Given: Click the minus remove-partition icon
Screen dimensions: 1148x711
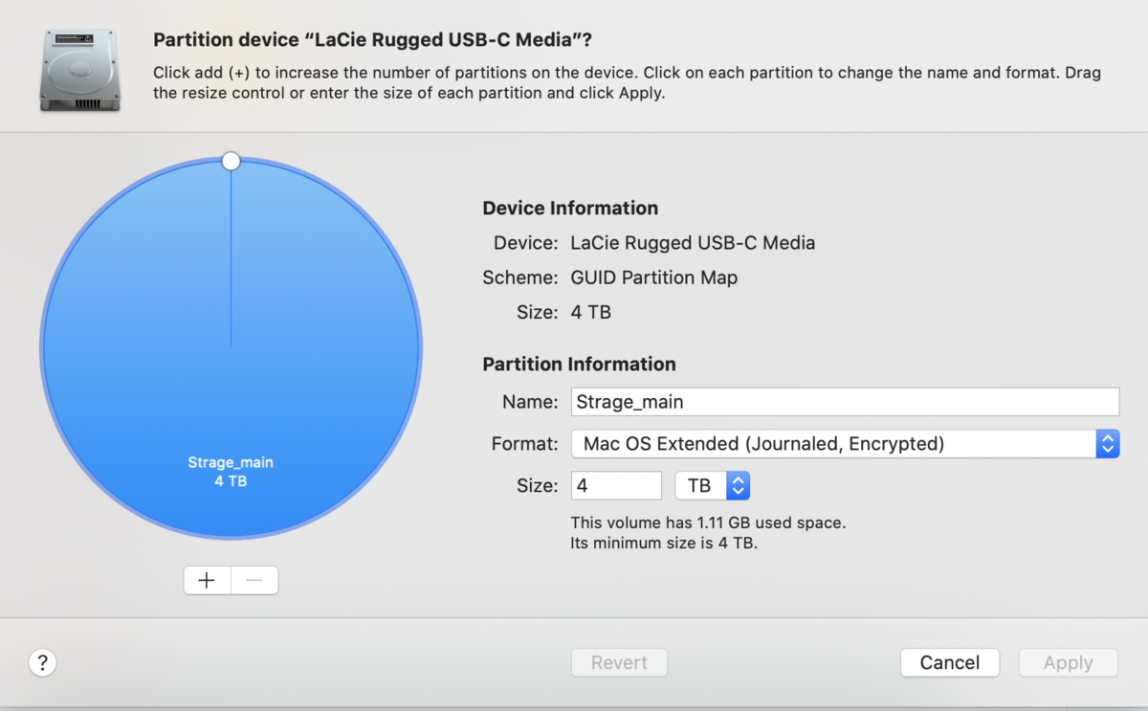Looking at the screenshot, I should coord(254,580).
